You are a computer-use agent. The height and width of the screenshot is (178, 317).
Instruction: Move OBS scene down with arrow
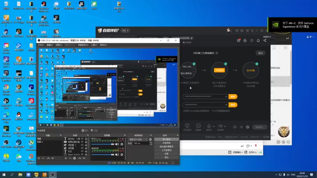(x=53, y=159)
